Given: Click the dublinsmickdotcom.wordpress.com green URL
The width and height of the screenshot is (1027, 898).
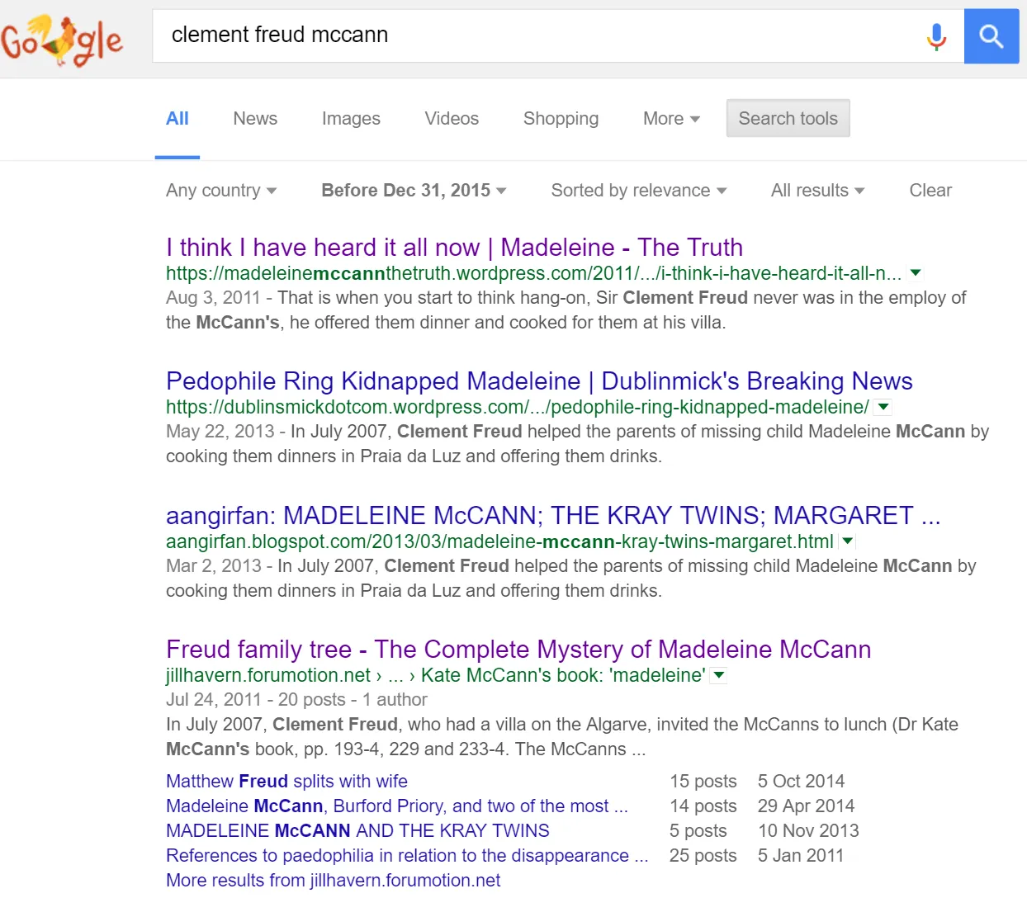Looking at the screenshot, I should (x=517, y=407).
